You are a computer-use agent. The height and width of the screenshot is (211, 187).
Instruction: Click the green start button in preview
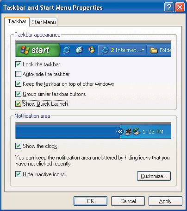(37, 50)
